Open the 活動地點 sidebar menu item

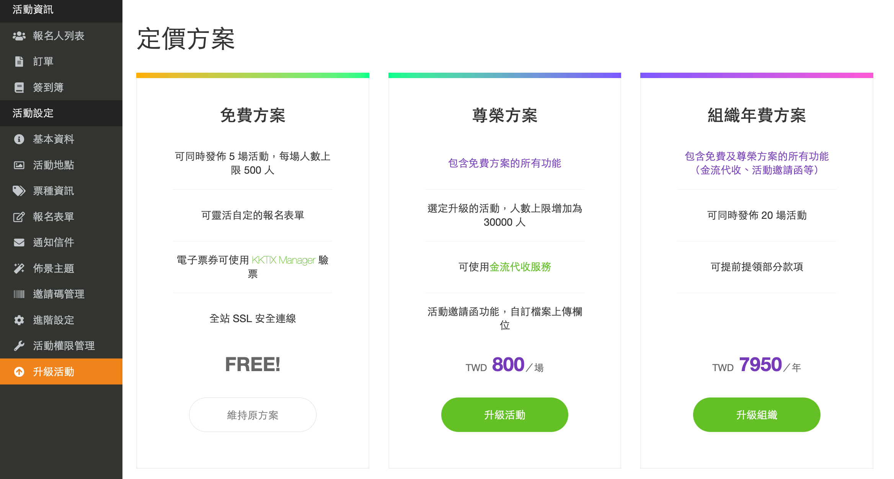pyautogui.click(x=53, y=165)
